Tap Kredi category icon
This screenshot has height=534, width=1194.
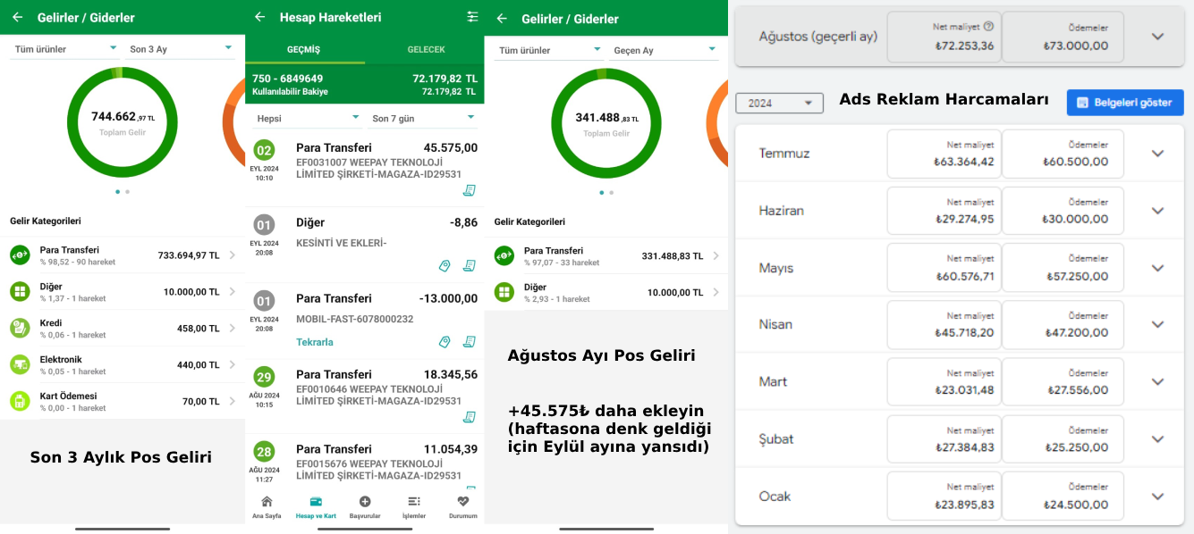20,329
